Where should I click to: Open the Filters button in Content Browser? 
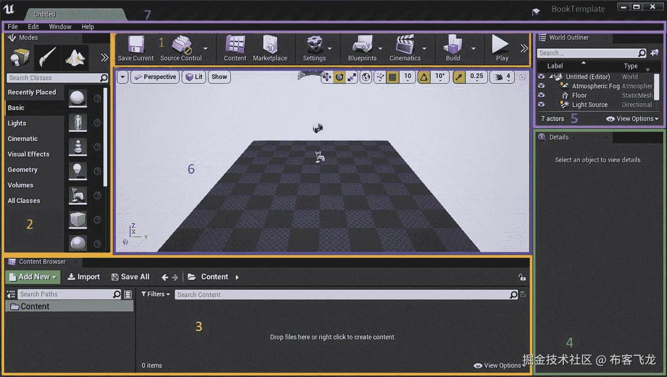click(155, 294)
